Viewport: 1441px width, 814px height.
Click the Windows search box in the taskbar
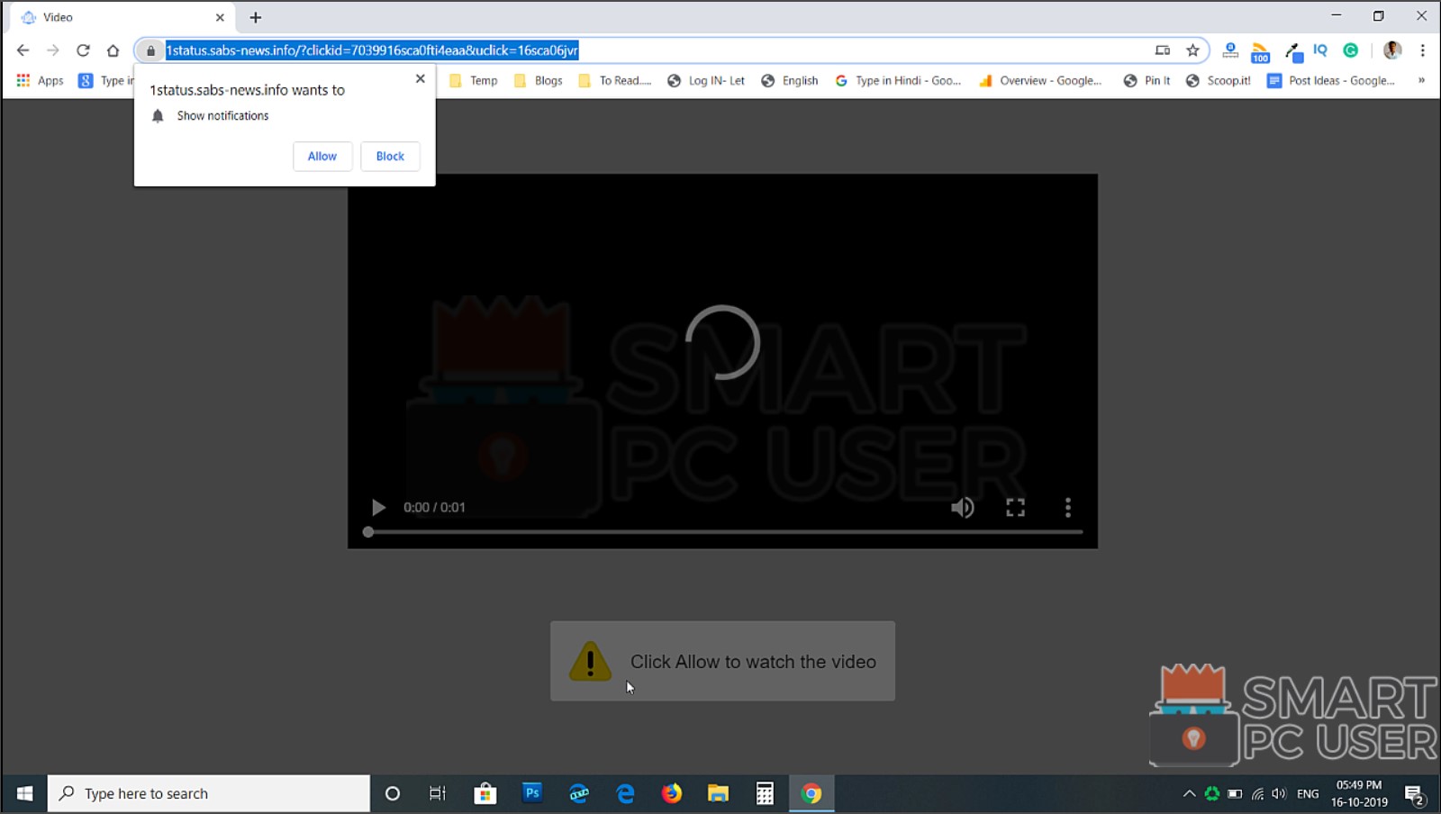207,793
